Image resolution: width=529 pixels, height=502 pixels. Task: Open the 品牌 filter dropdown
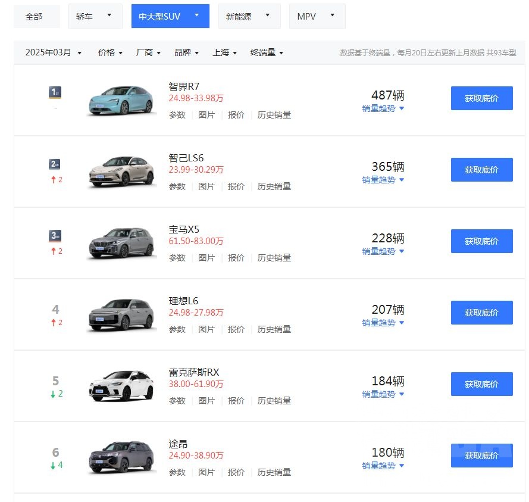click(186, 52)
